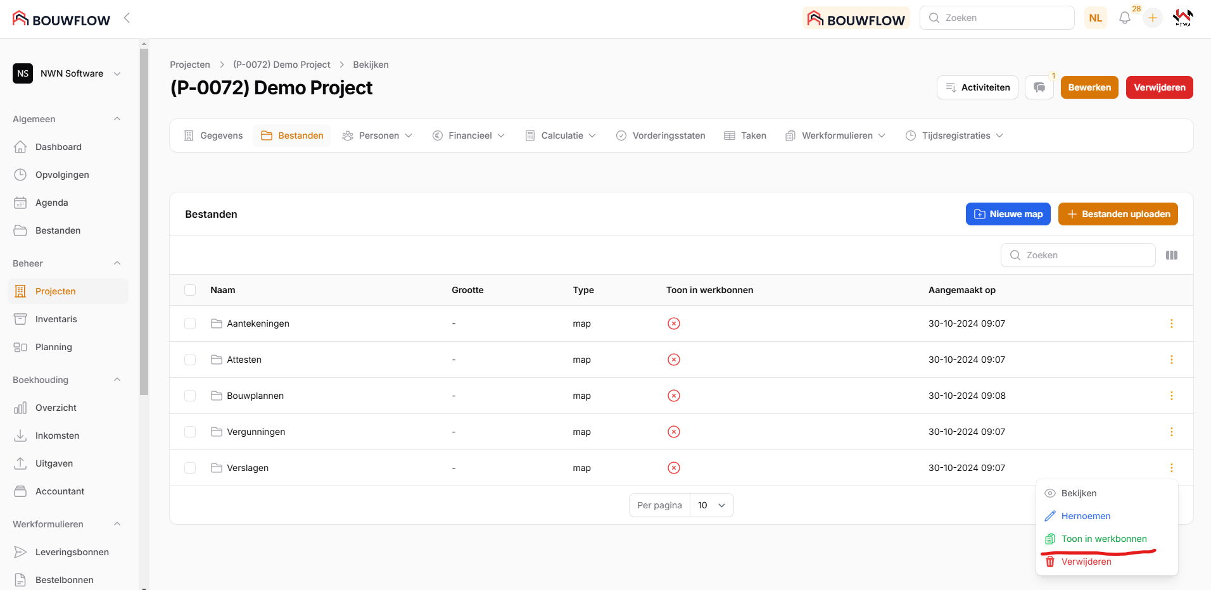1211x590 pixels.
Task: Select the Verslagen row checkbox
Action: pos(190,468)
